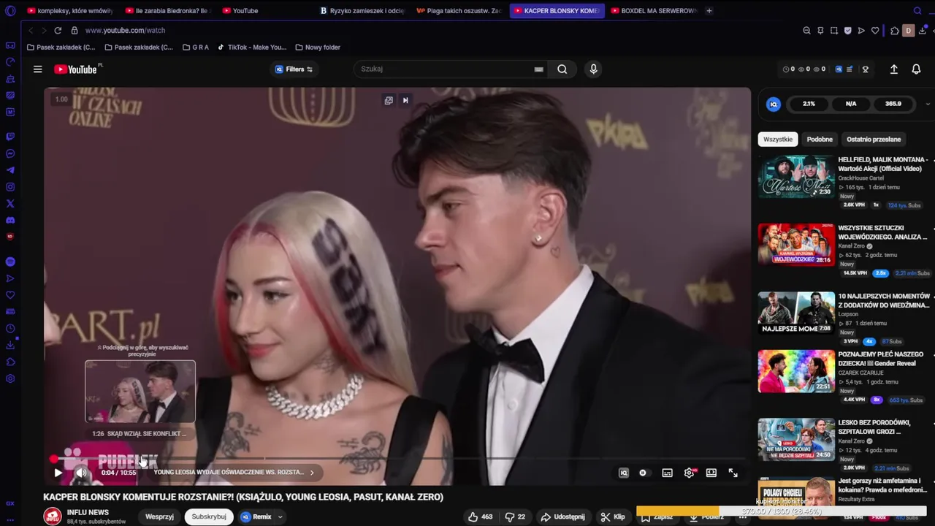Open Telegram in the Opera sidebar

[10, 170]
